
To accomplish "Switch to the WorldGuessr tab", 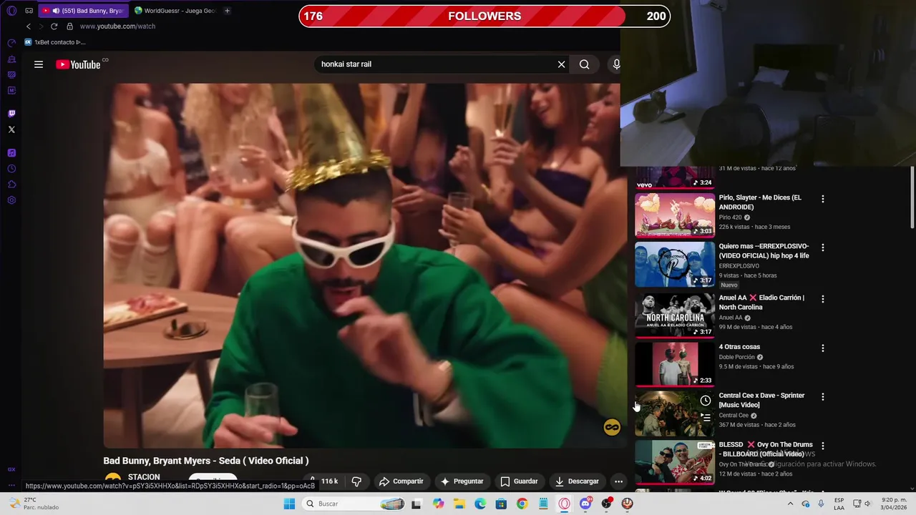I will click(x=175, y=11).
